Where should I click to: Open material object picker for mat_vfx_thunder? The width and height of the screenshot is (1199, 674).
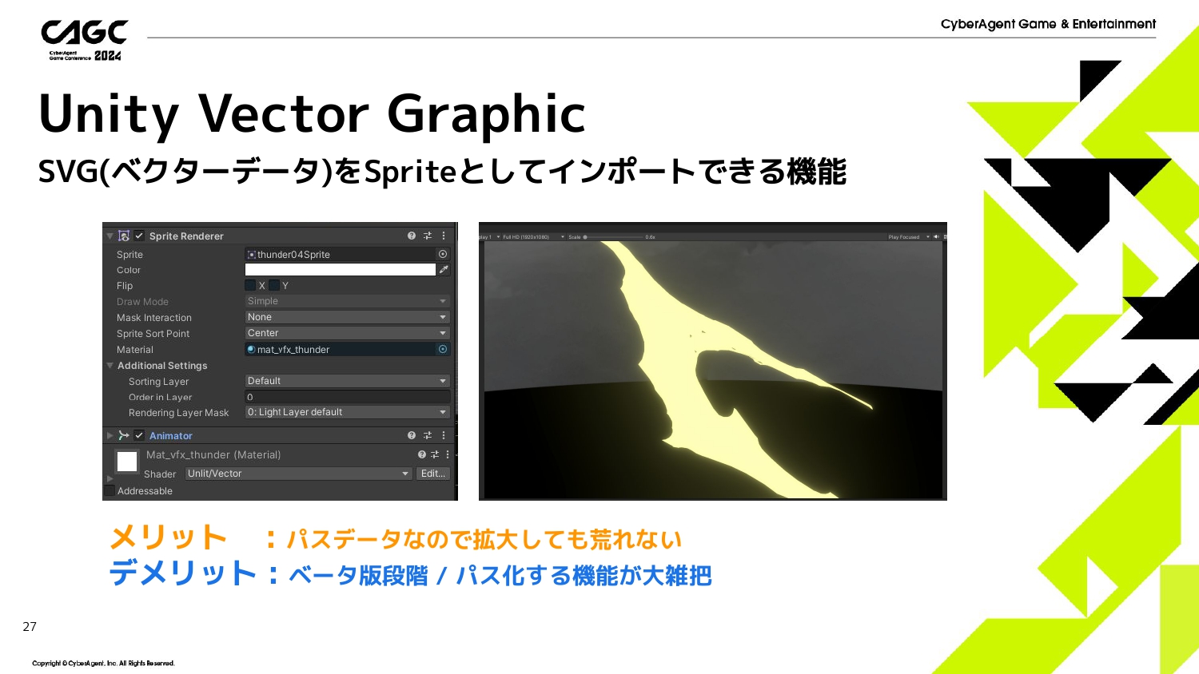tap(443, 349)
